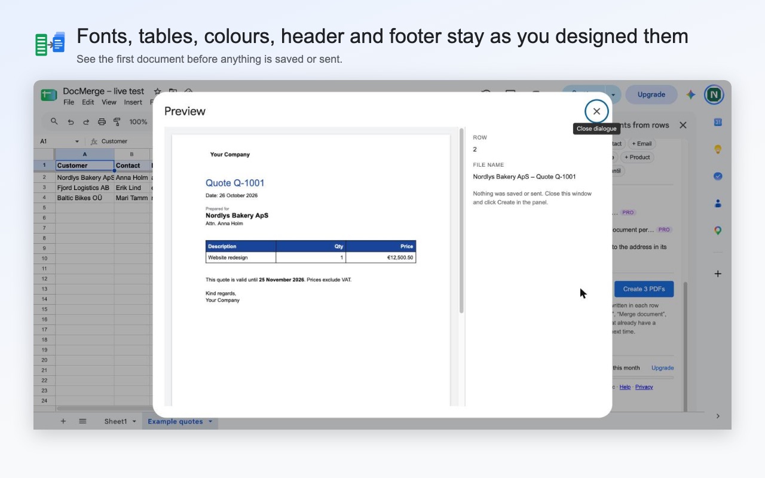Open Google Calendar in the side rail
Viewport: 765px width, 478px height.
(718, 122)
